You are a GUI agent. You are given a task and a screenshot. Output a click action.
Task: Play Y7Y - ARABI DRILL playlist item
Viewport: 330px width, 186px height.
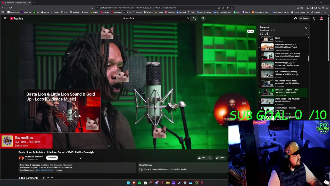(x=283, y=74)
